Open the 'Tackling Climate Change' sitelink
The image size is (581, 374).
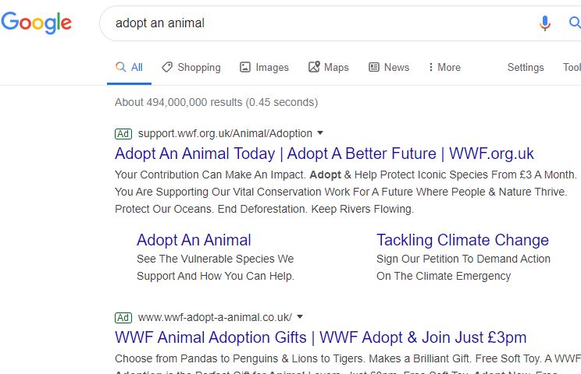(462, 240)
